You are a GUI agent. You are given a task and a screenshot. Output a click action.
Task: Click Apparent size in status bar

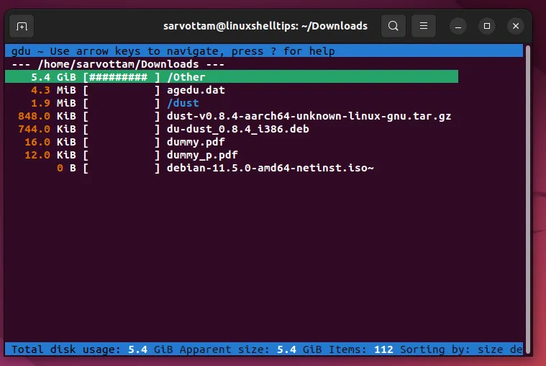tap(251, 349)
